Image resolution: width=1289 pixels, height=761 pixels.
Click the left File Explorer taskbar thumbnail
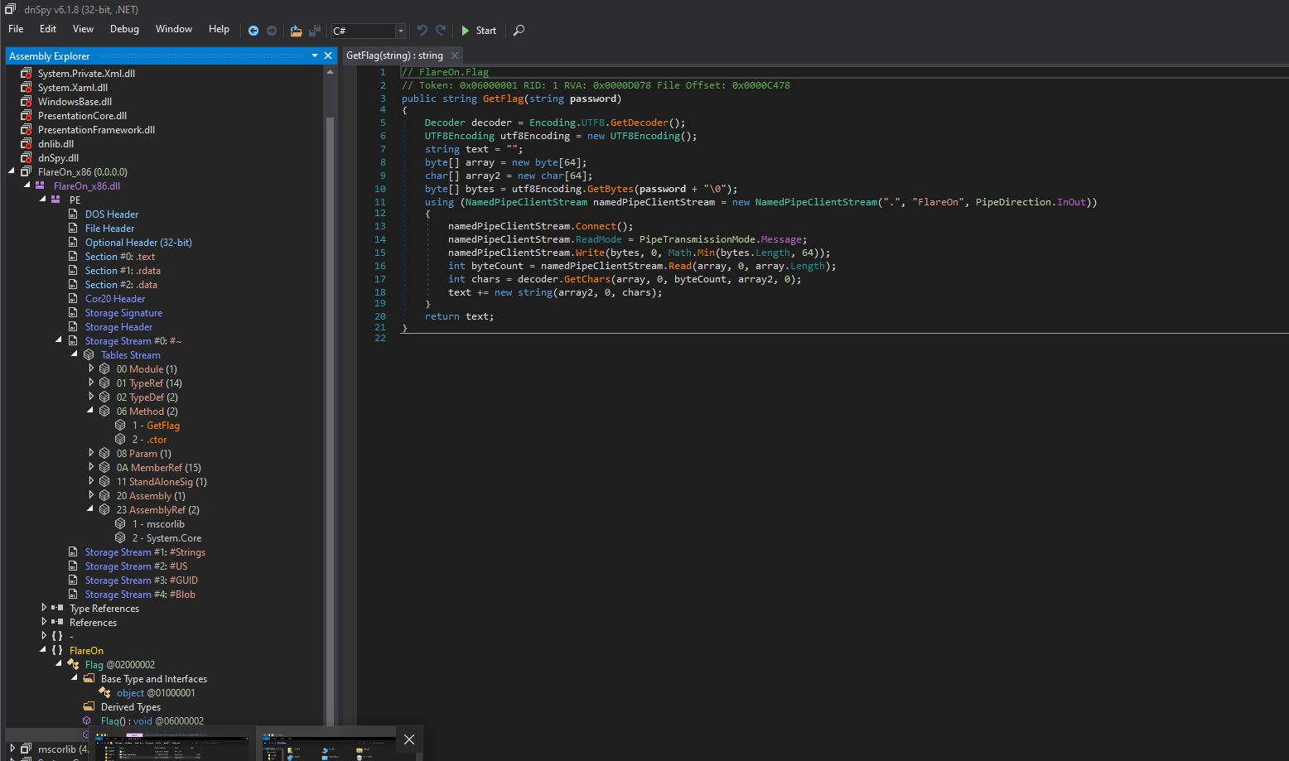pyautogui.click(x=172, y=747)
